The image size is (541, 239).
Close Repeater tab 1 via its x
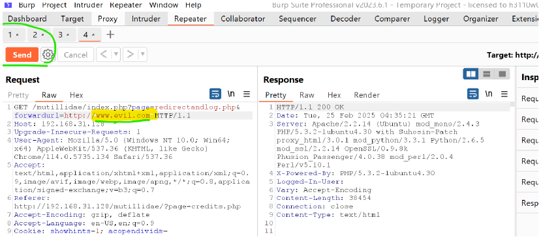point(18,35)
